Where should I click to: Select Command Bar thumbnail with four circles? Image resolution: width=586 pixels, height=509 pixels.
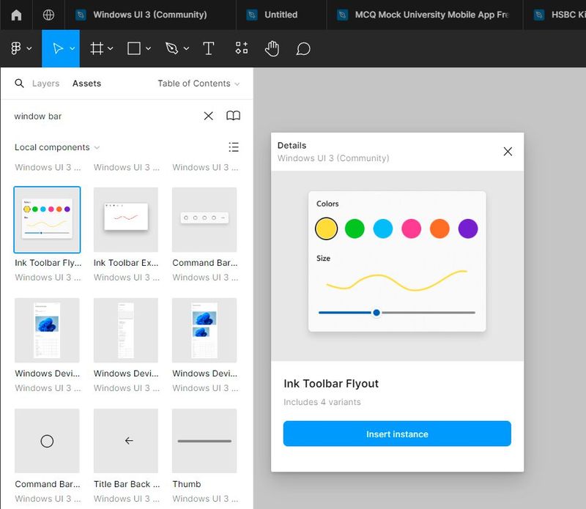204,220
